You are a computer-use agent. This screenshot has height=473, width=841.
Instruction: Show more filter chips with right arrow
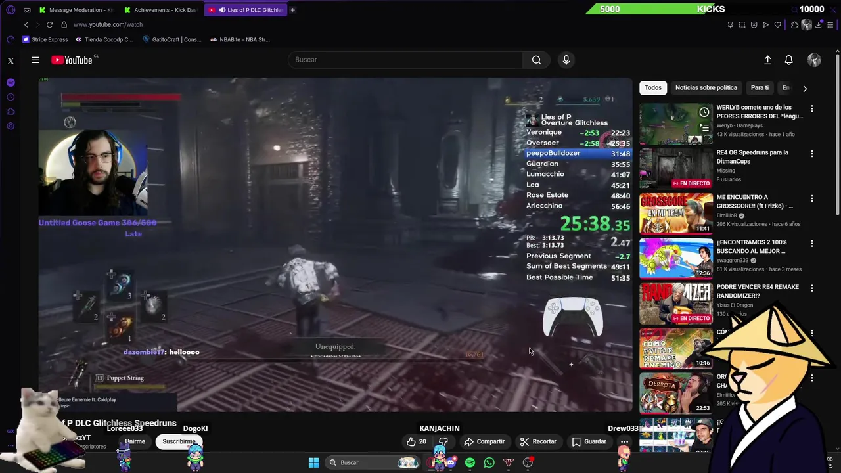click(805, 88)
